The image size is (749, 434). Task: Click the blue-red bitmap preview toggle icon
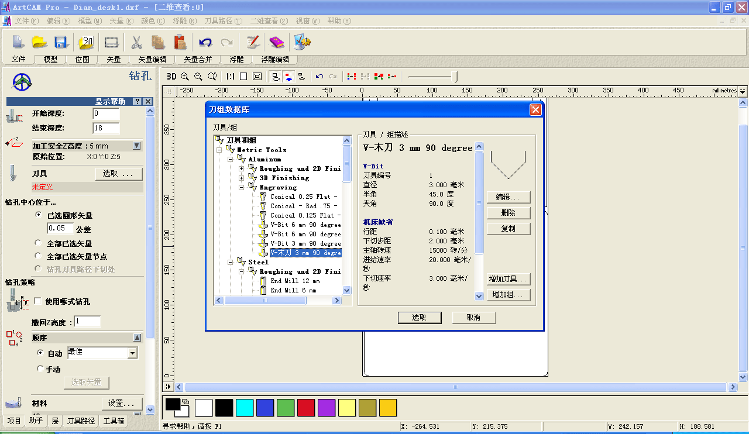point(288,77)
